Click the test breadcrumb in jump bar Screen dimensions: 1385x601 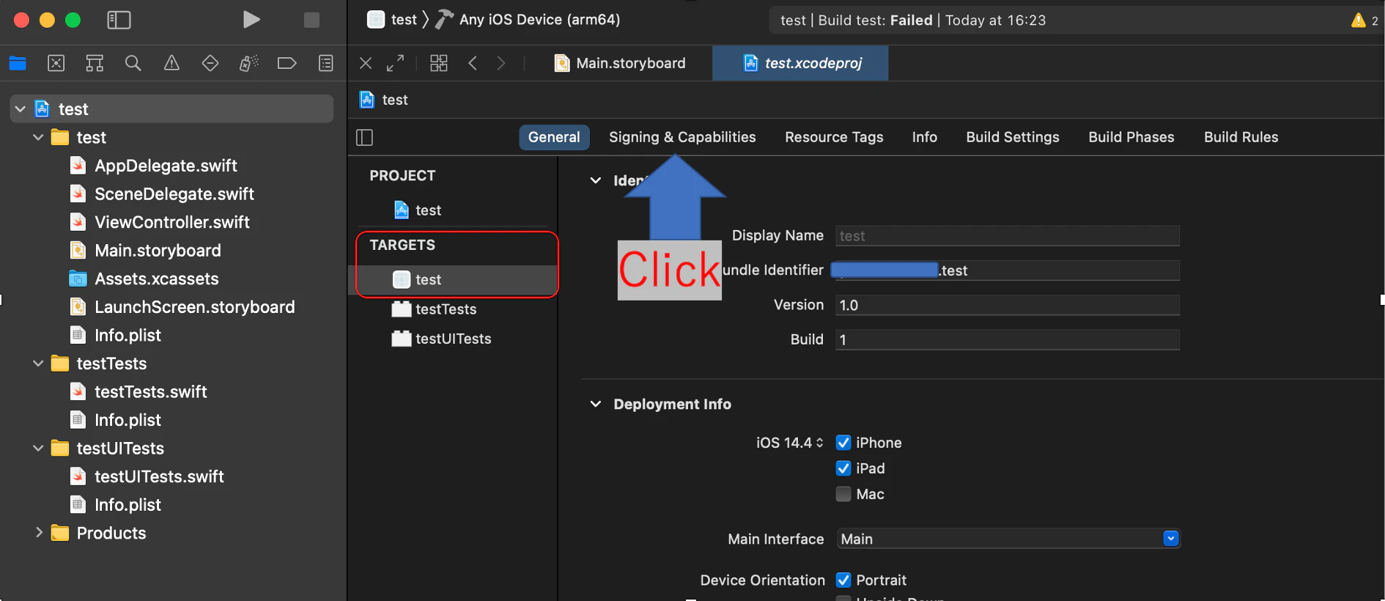384,100
